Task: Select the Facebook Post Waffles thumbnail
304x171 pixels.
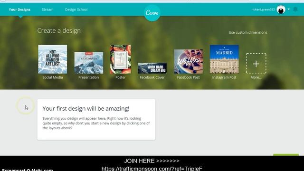Action: tap(189, 61)
